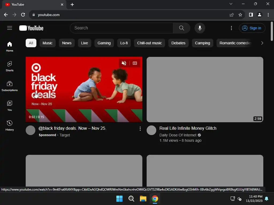
Task: Click Real Life Infinite Money Glitch title
Action: 188,128
